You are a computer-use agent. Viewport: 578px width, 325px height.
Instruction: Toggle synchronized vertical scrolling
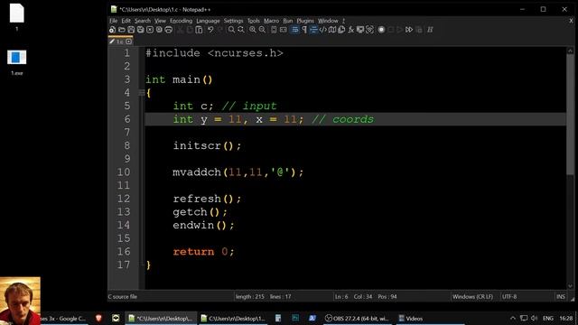pos(274,30)
